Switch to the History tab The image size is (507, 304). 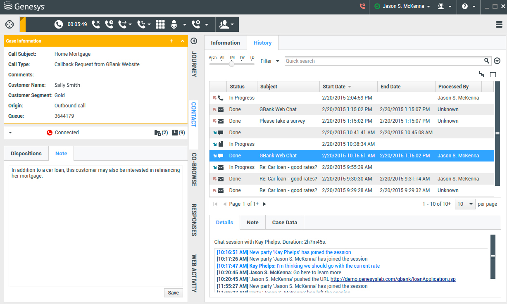point(262,43)
